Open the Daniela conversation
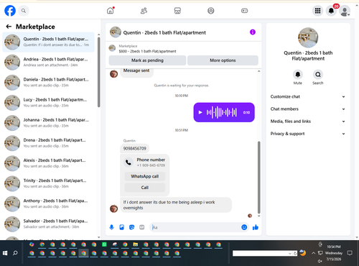 pyautogui.click(x=48, y=82)
